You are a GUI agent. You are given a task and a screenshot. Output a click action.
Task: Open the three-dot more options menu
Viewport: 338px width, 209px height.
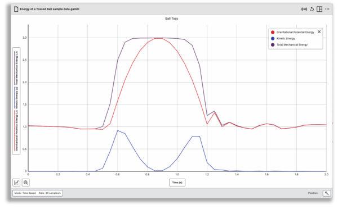coord(327,9)
